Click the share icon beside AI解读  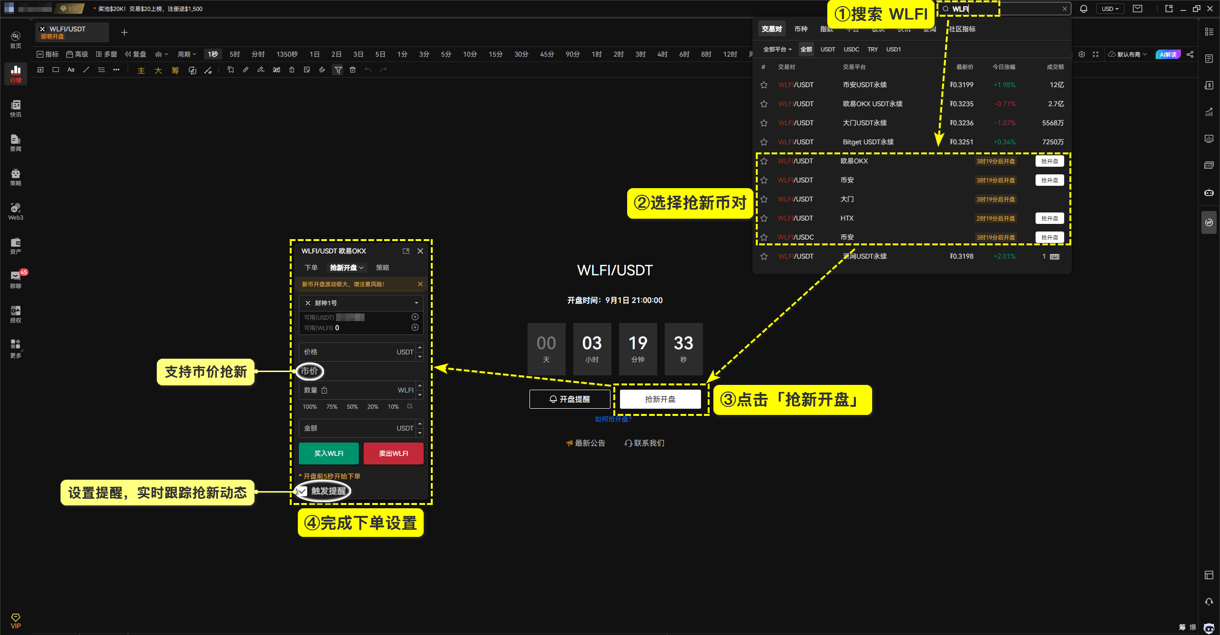1190,54
